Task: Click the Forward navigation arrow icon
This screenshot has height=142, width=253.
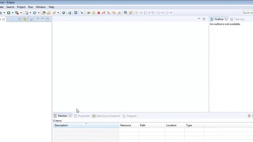Action: click(167, 13)
